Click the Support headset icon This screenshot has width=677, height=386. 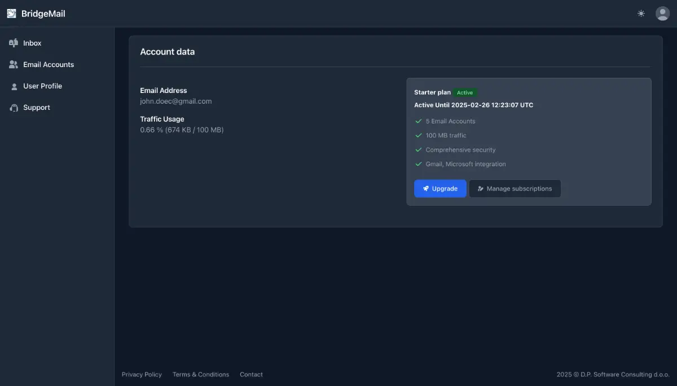point(14,108)
